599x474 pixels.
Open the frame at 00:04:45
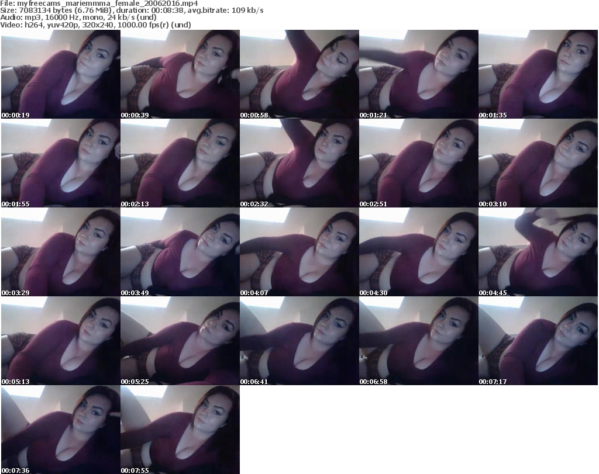tap(538, 252)
